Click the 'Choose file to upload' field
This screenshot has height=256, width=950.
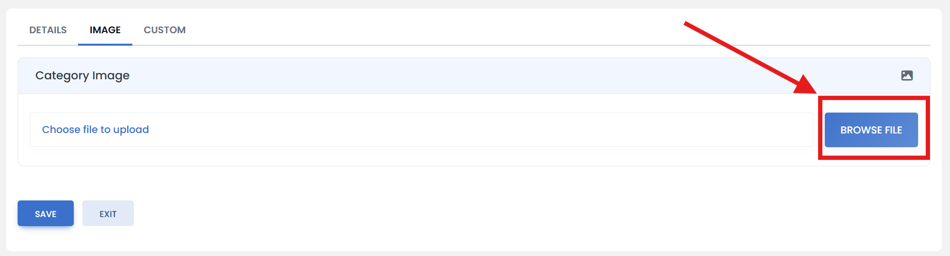421,130
